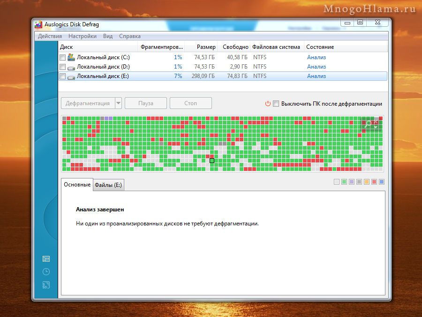Check the box for Локальный диск (C:)
The height and width of the screenshot is (317, 422).
coord(63,57)
